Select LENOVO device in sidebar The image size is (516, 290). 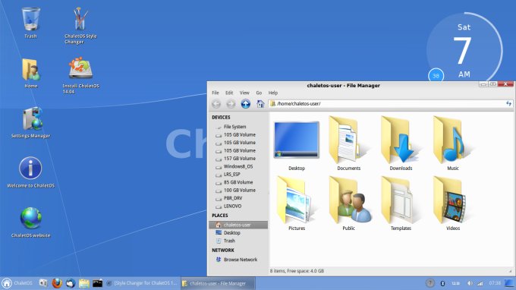(x=238, y=206)
